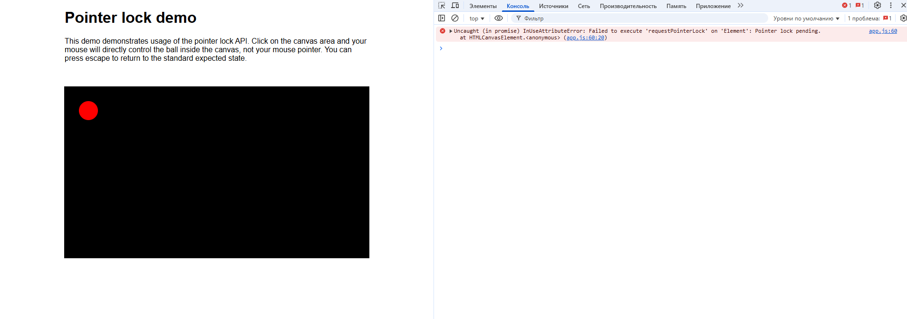This screenshot has width=907, height=319.
Task: Click into the Фильтр console filter field
Action: [x=642, y=19]
